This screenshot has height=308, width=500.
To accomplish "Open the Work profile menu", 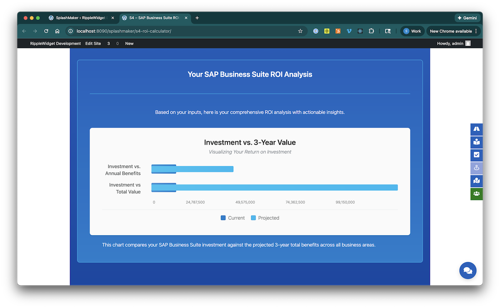I will click(x=412, y=31).
